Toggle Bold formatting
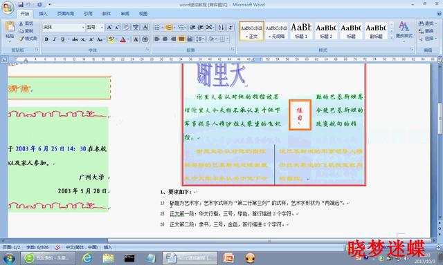The height and width of the screenshot is (265, 443). 46,39
